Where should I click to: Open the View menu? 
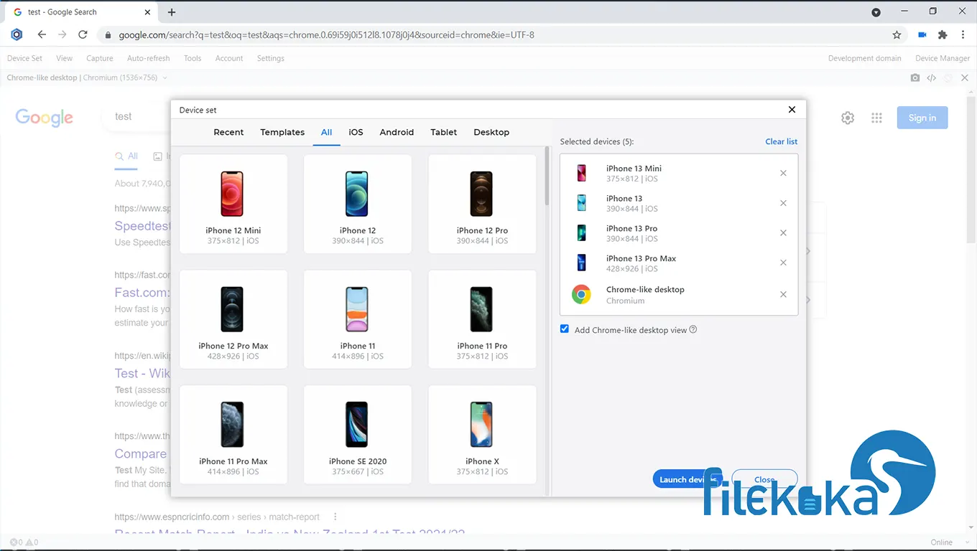click(x=64, y=58)
